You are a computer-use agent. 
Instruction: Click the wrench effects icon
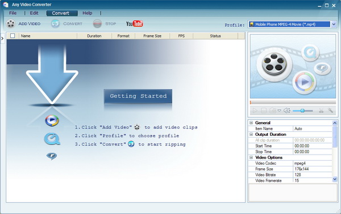pyautogui.click(x=331, y=110)
